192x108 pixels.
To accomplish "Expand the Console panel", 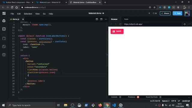I will pos(114,97).
